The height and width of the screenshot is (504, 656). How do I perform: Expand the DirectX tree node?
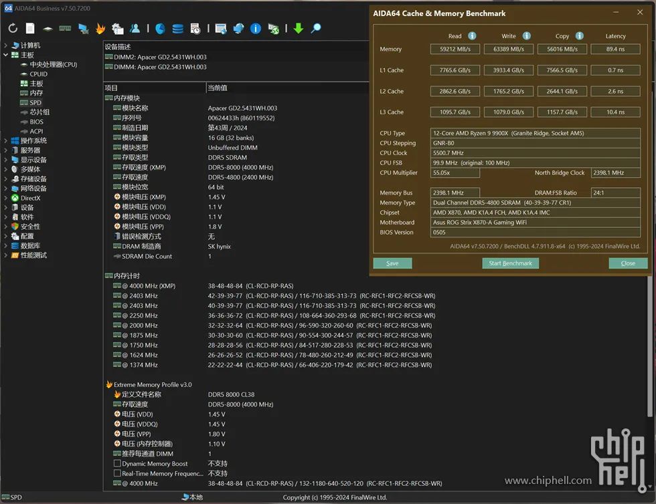click(5, 198)
